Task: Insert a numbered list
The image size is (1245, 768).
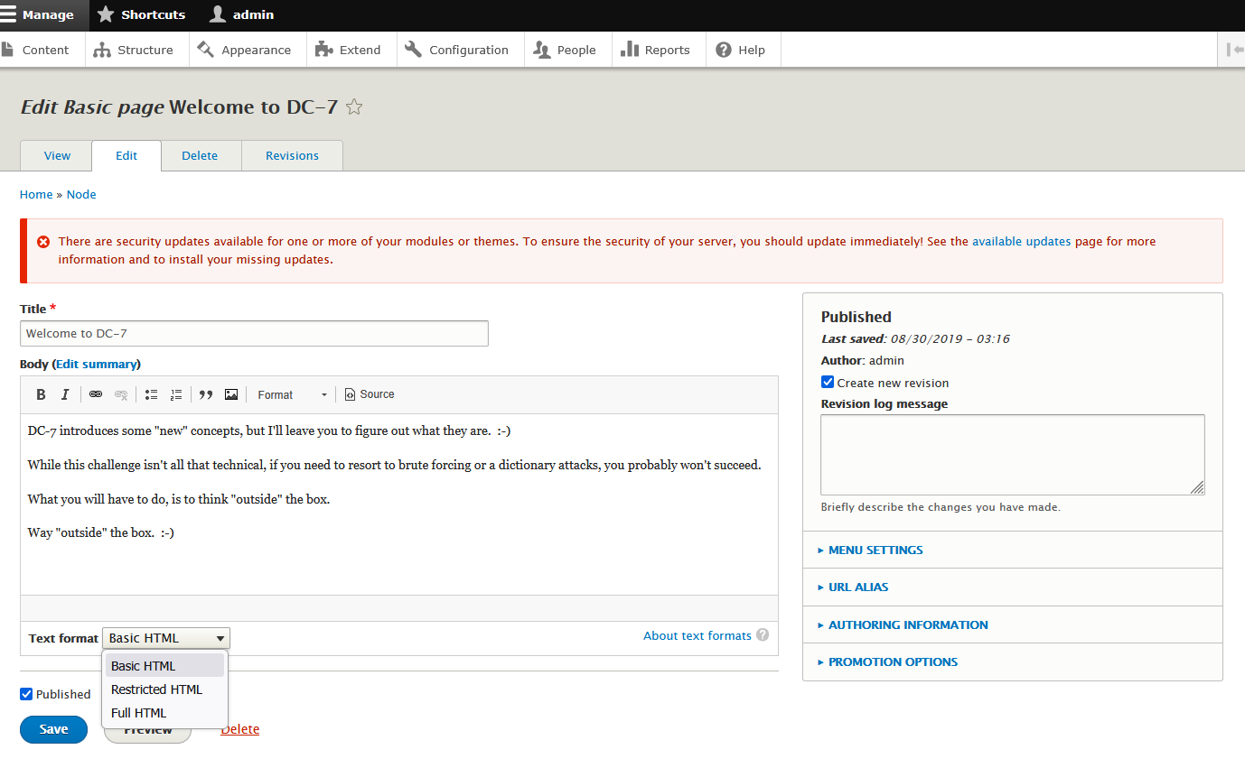Action: [x=176, y=394]
